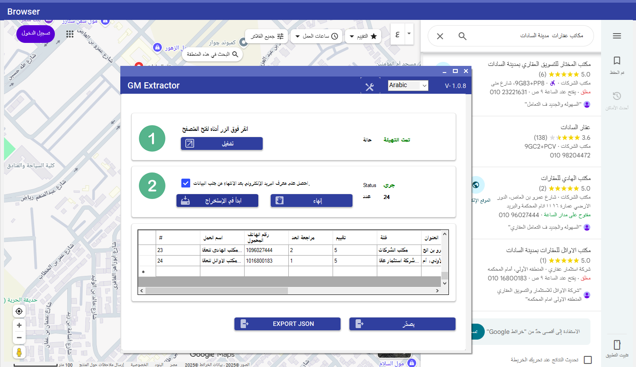636x367 pixels.
Task: Open Street View pegman icon
Action: 19,352
